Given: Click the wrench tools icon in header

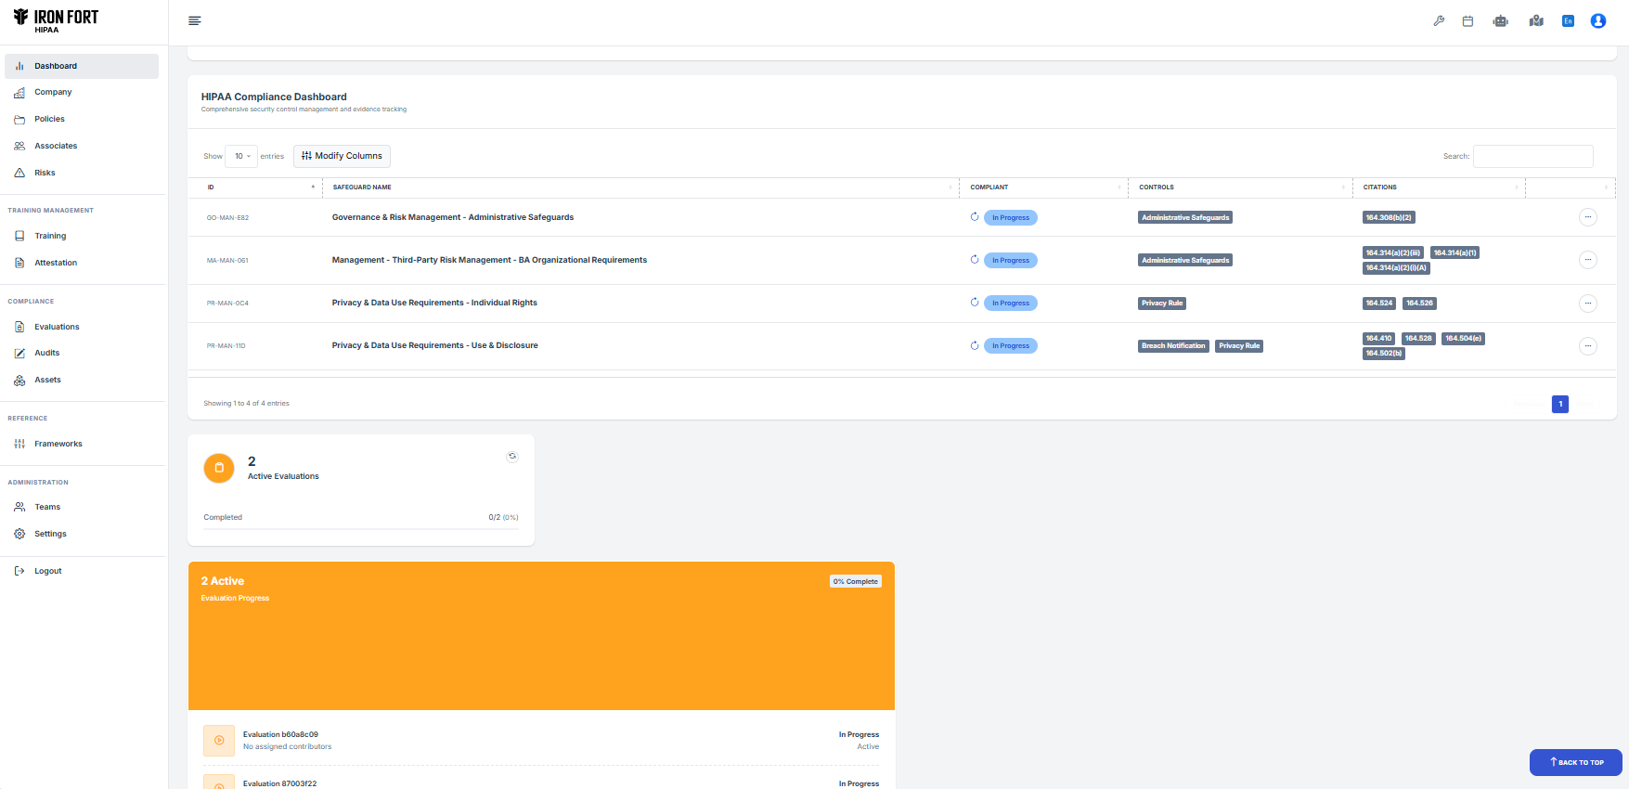Looking at the screenshot, I should coord(1439,20).
